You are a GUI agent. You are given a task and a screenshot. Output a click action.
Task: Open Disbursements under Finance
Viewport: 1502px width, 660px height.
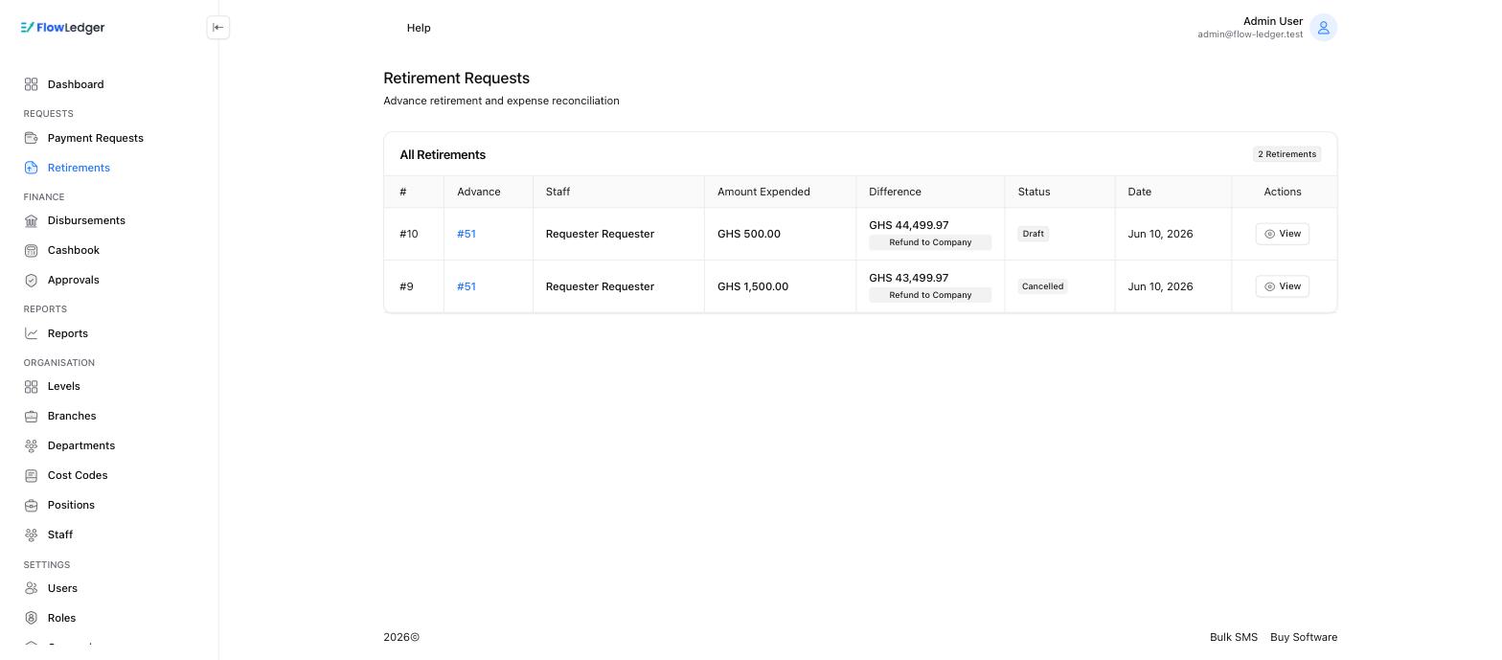(86, 220)
